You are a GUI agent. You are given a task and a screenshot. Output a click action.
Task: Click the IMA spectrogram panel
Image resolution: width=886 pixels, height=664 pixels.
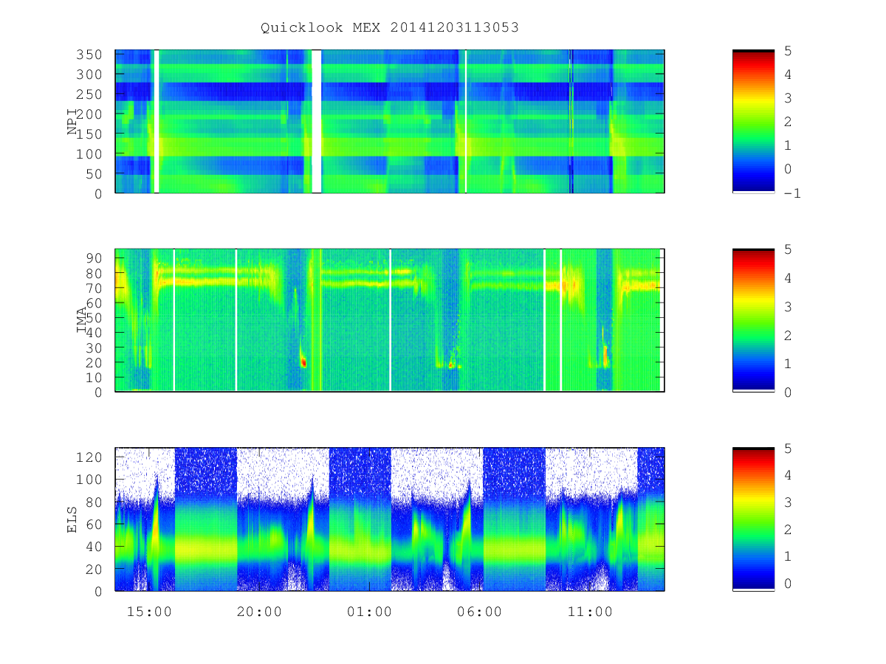pyautogui.click(x=390, y=320)
